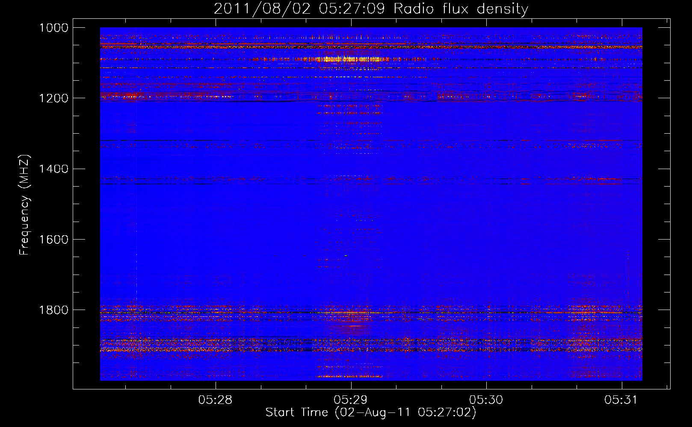Image resolution: width=692 pixels, height=427 pixels.
Task: Click the 'Frequency (MHZ)' axis label
Action: pyautogui.click(x=24, y=205)
